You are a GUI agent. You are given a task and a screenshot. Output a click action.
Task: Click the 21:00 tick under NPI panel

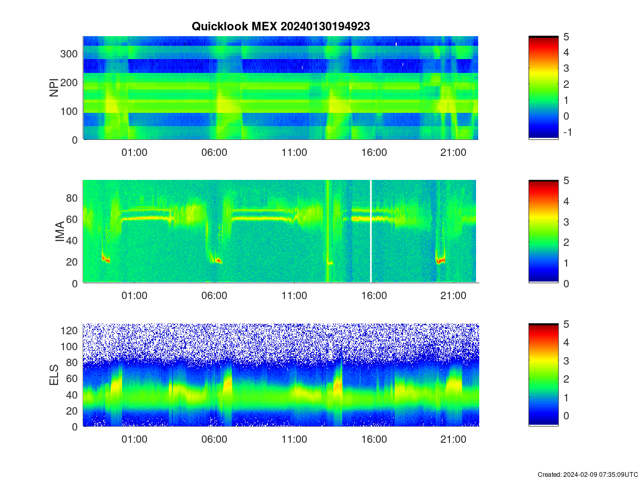454,152
